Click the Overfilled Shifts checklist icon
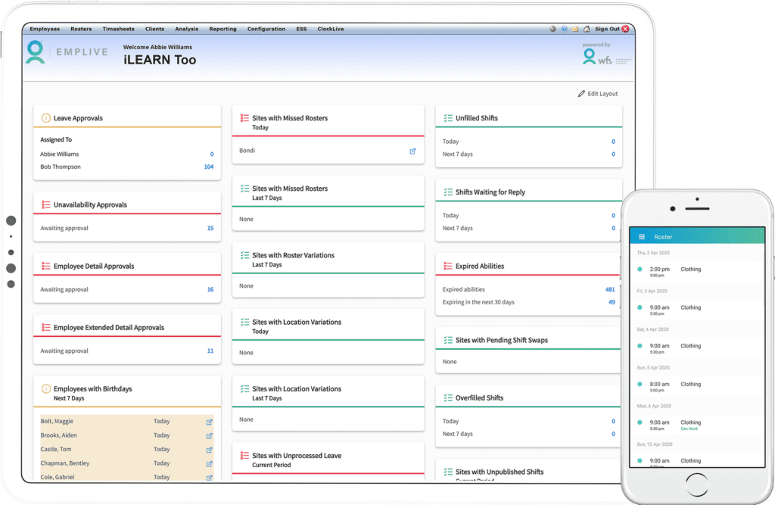 click(448, 397)
